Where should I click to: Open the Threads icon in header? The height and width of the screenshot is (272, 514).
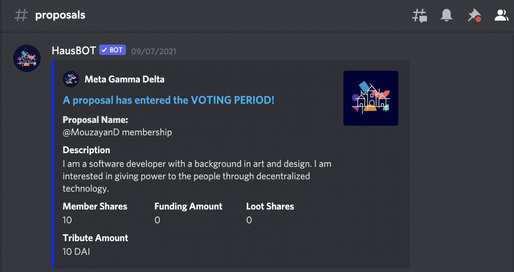420,15
